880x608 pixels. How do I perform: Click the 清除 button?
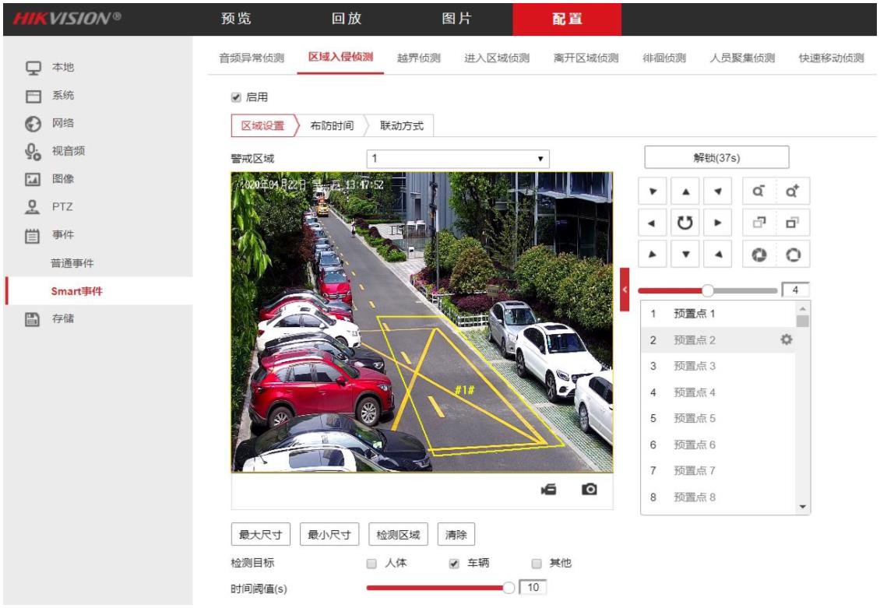(456, 535)
